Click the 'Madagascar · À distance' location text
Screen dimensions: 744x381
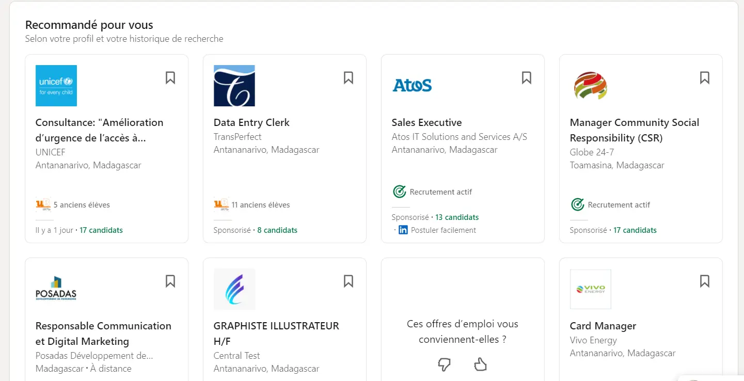[84, 369]
